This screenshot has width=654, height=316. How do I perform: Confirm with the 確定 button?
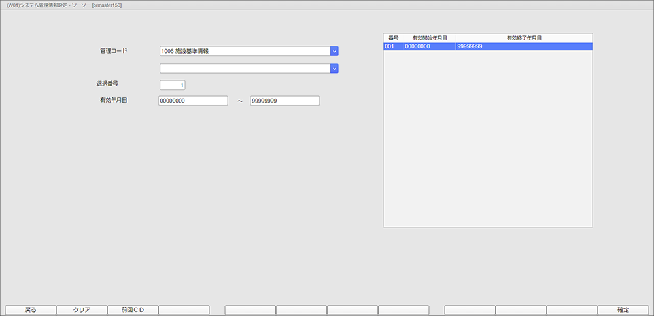(623, 310)
